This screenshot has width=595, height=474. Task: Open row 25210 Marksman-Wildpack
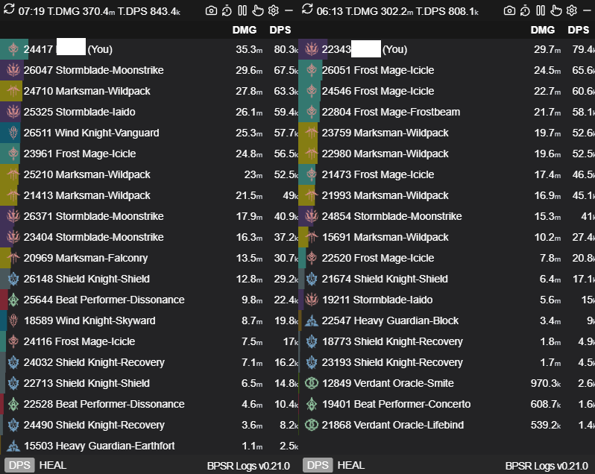(149, 174)
